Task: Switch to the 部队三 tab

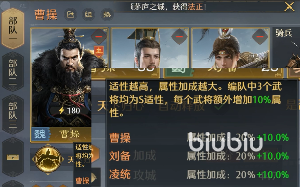Action: (13, 114)
